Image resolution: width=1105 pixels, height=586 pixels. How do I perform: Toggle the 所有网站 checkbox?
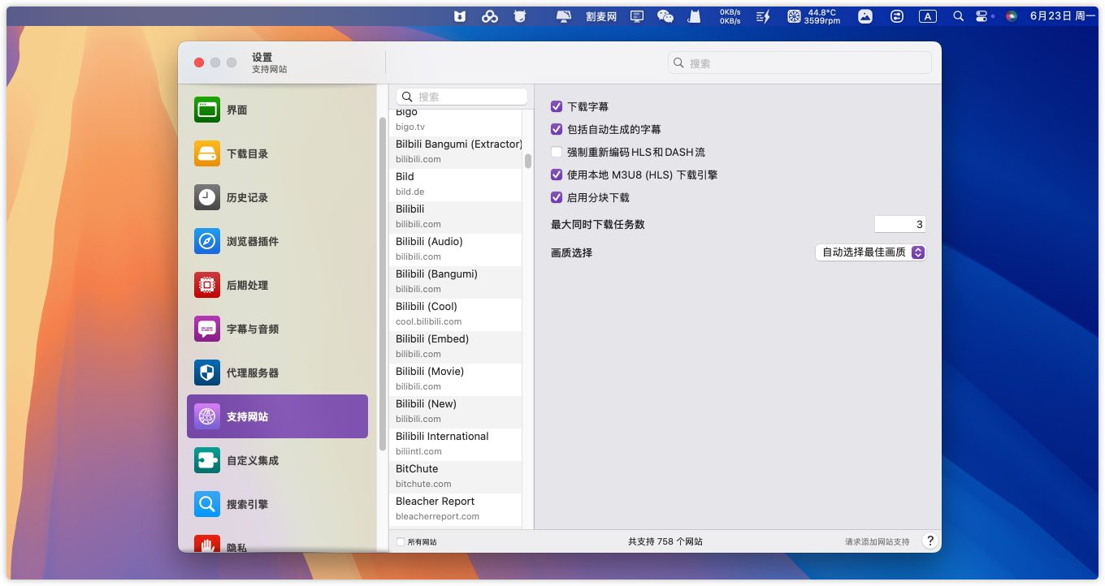click(401, 541)
